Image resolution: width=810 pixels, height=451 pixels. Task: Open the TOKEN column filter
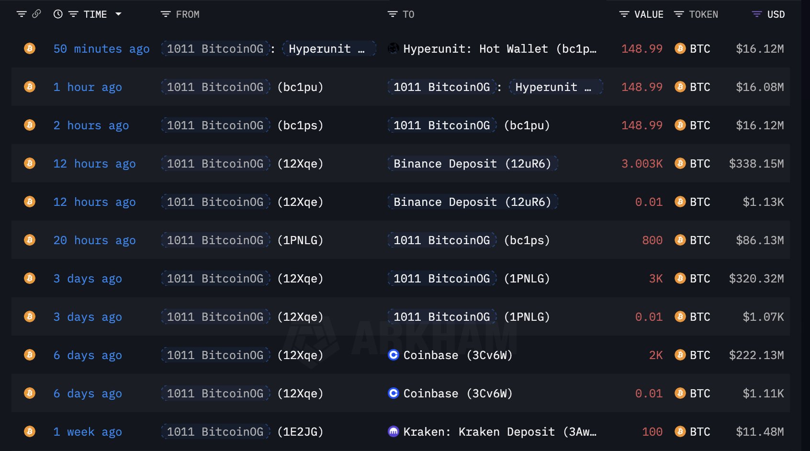pyautogui.click(x=679, y=14)
